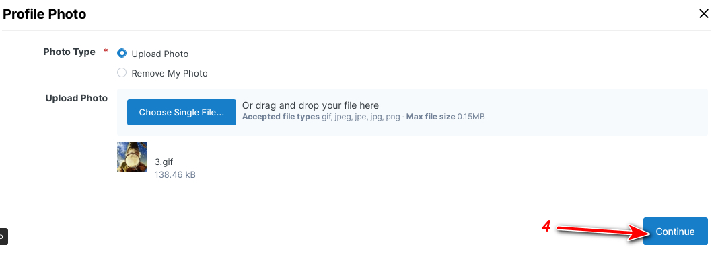Screen dimensions: 718x255
Task: Click the drag and drop file area
Action: [x=412, y=112]
